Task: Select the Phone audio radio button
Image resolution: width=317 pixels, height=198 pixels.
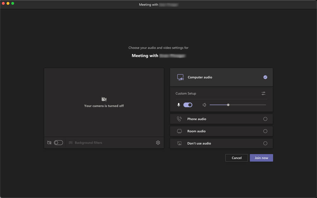Action: (x=265, y=119)
